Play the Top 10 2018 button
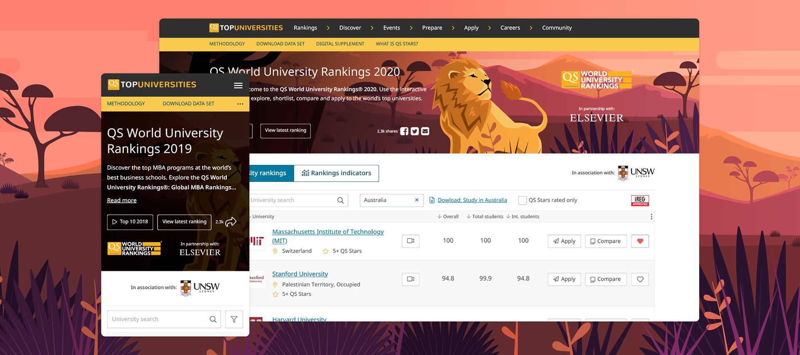Image resolution: width=800 pixels, height=355 pixels. coord(130,222)
